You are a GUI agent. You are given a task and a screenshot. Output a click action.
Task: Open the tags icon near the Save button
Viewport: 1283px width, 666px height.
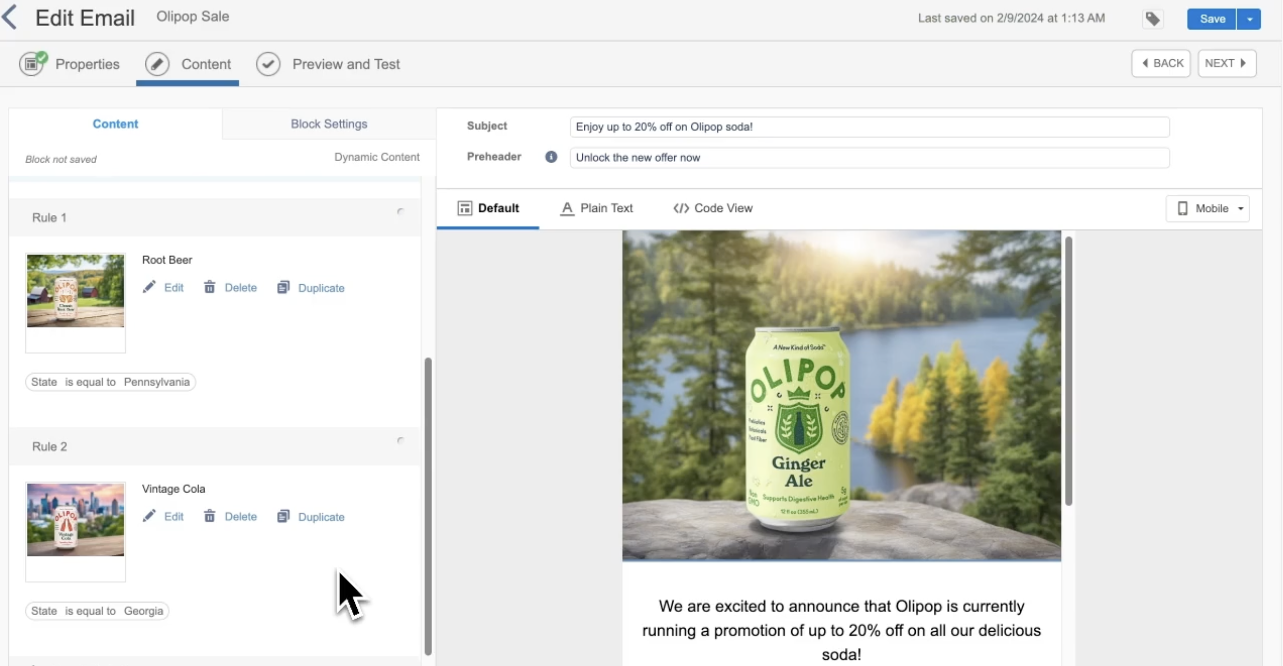tap(1152, 19)
